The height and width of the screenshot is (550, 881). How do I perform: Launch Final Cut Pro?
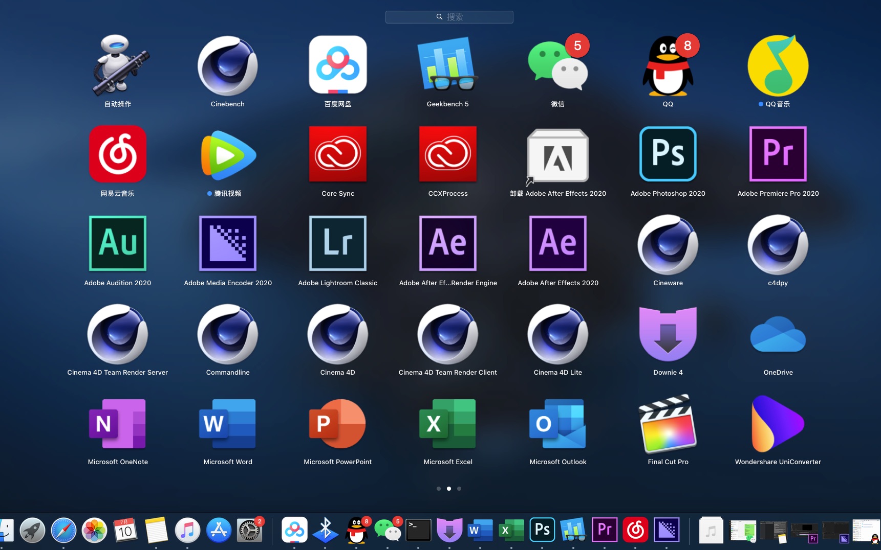coord(668,424)
